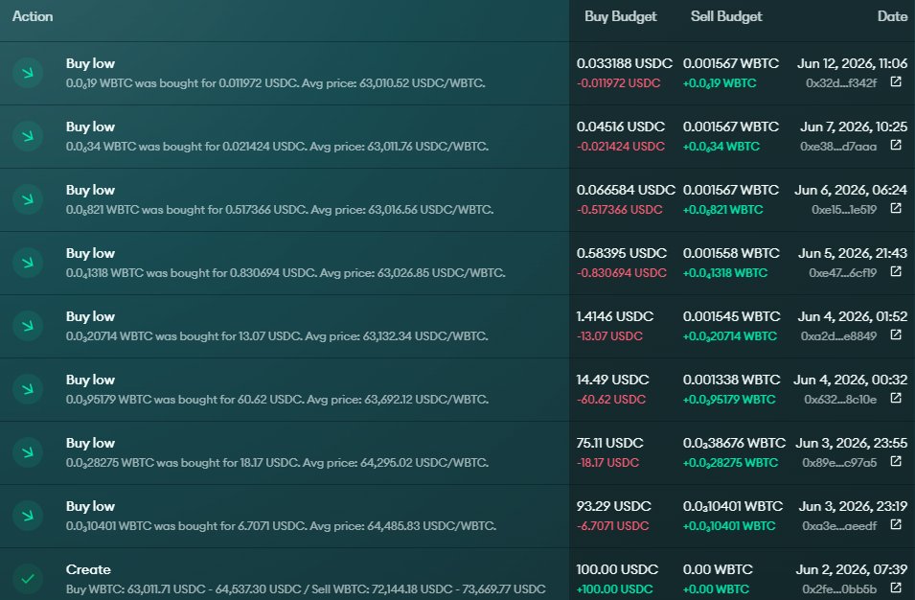Open external link for transaction 0xa3e...aeedf

click(x=896, y=524)
